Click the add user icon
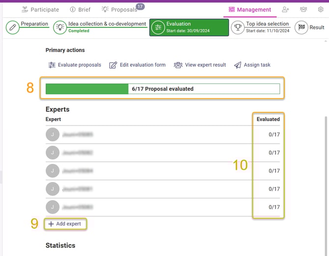This screenshot has width=329, height=256. tap(286, 9)
